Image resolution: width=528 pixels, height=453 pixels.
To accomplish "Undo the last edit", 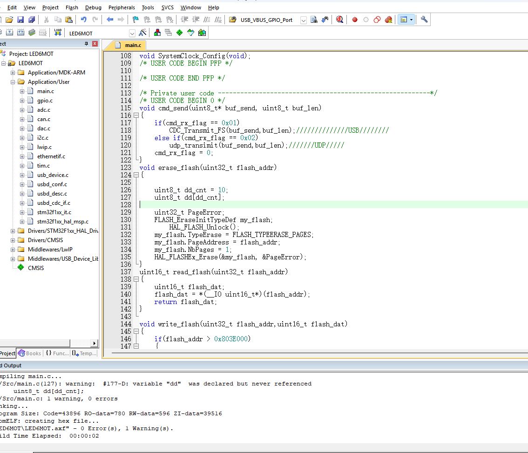I will [83, 20].
